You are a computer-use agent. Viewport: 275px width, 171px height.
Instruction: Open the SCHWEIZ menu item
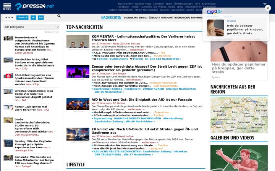pos(143,17)
